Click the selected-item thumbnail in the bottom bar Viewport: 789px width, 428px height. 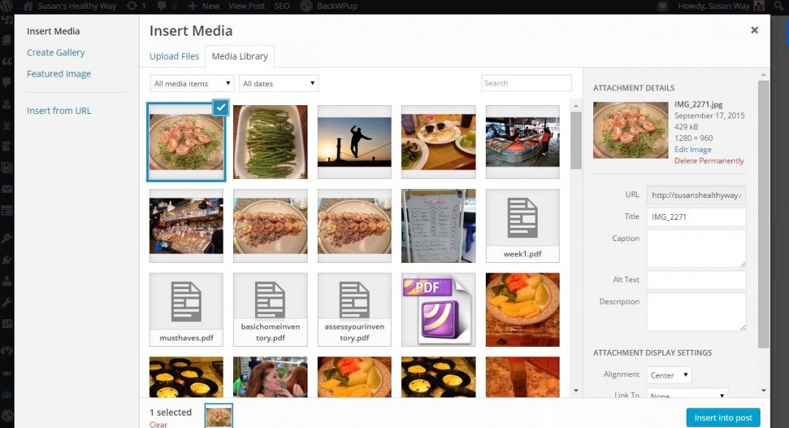tap(219, 416)
